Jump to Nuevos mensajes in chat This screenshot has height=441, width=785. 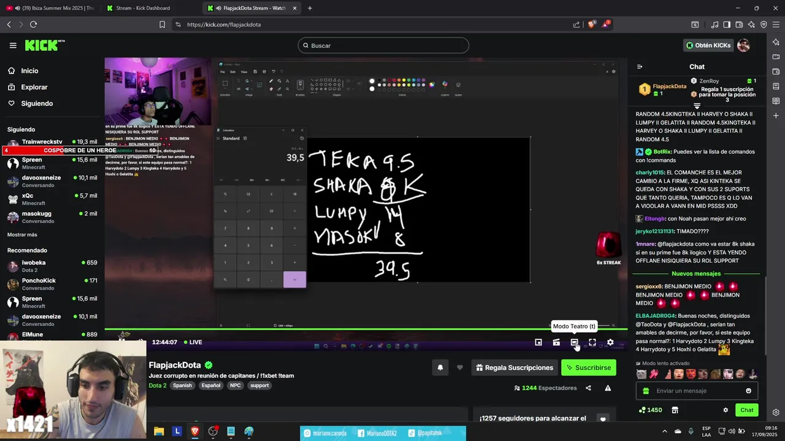pyautogui.click(x=696, y=274)
